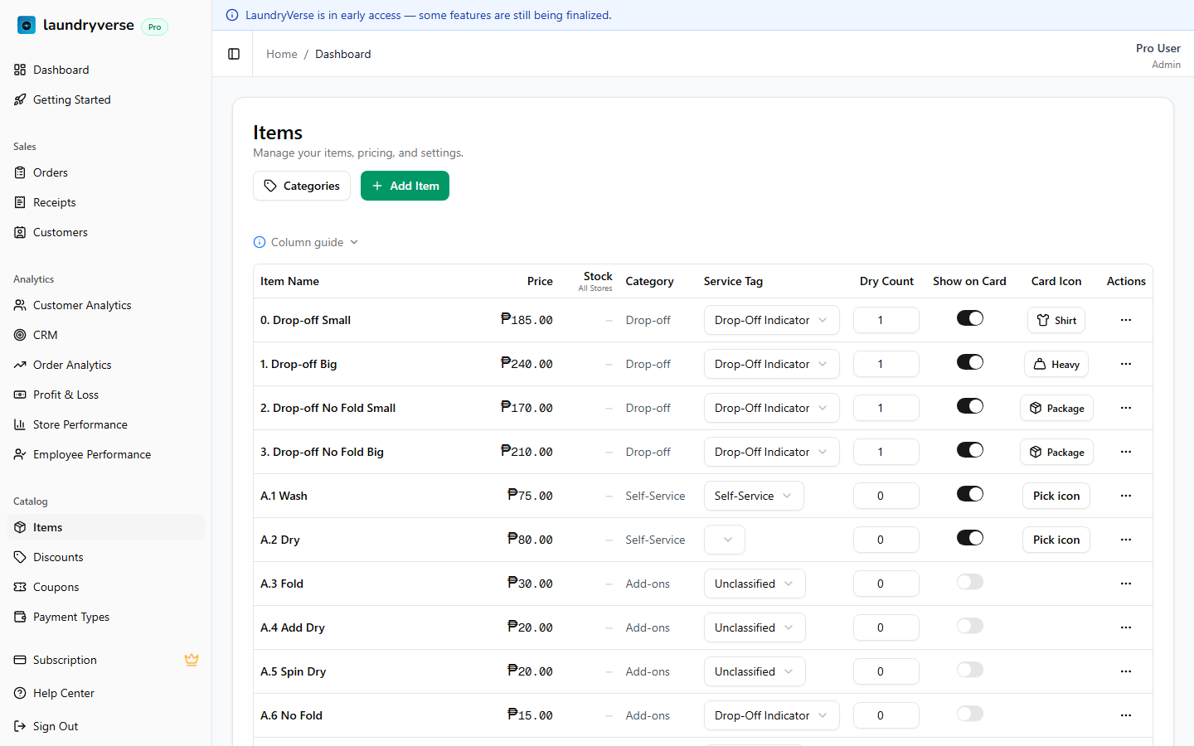This screenshot has width=1194, height=746.
Task: Open Orders in the sidebar
Action: pos(51,172)
